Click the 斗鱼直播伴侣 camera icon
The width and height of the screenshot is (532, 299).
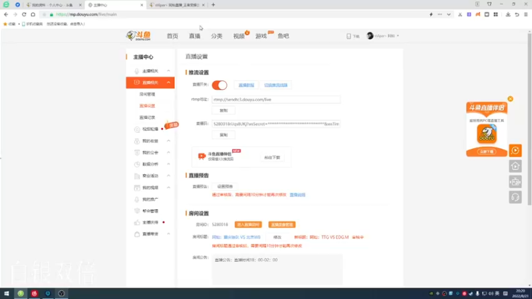point(201,156)
